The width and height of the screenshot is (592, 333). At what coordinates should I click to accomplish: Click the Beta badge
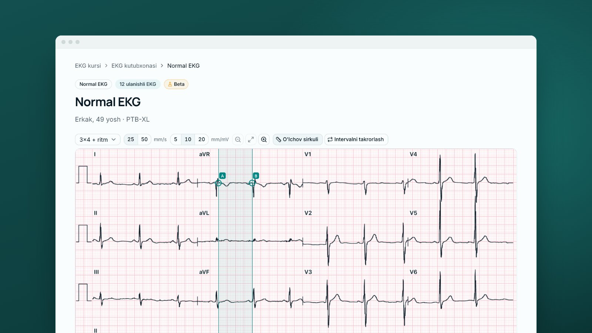176,84
